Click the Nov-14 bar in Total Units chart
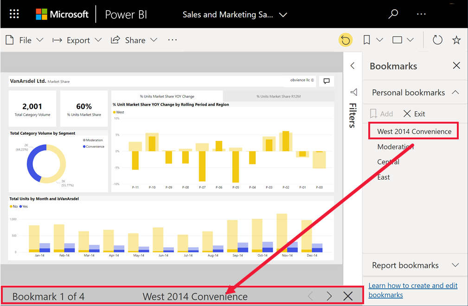468x306 pixels. coord(282,233)
